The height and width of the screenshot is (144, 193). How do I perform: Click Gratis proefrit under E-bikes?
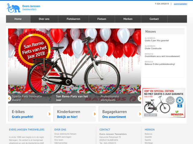[x=22, y=117]
